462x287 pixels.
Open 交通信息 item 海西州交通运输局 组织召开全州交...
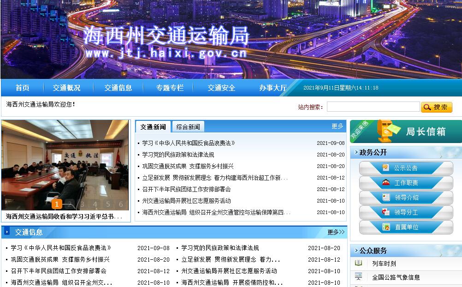pos(61,282)
